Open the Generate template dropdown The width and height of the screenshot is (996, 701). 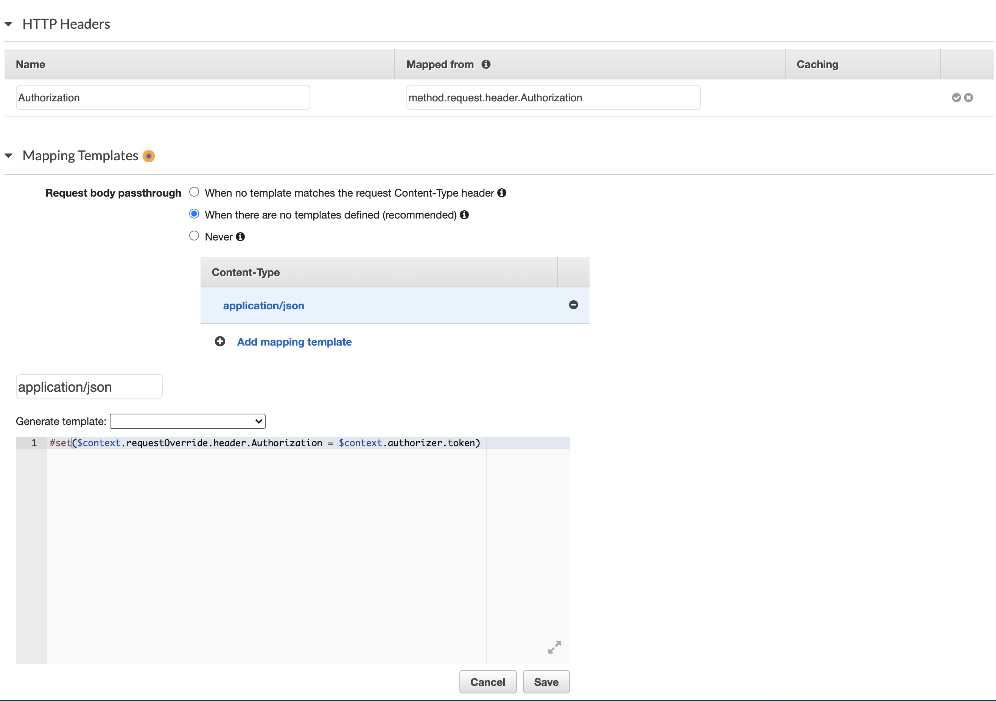[187, 420]
